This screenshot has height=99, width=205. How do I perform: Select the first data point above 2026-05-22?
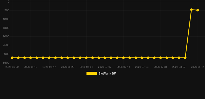click(12, 58)
